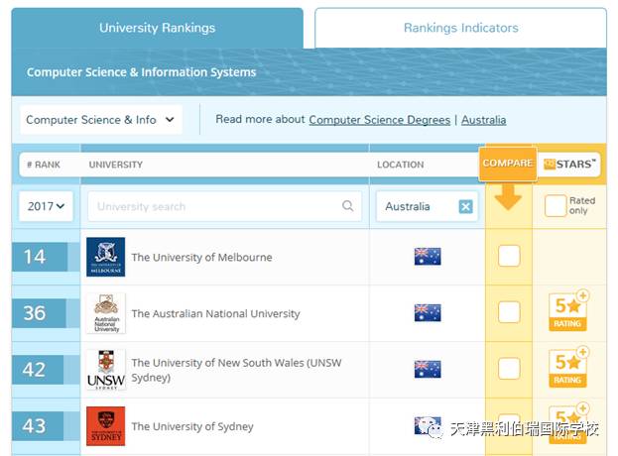The width and height of the screenshot is (618, 456).
Task: Click the COMPARE header button
Action: (x=508, y=164)
